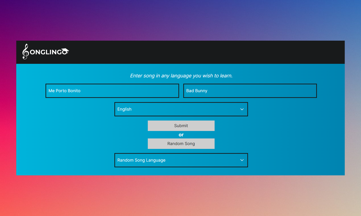
Task: Click the 'or' separator text
Action: pyautogui.click(x=181, y=135)
